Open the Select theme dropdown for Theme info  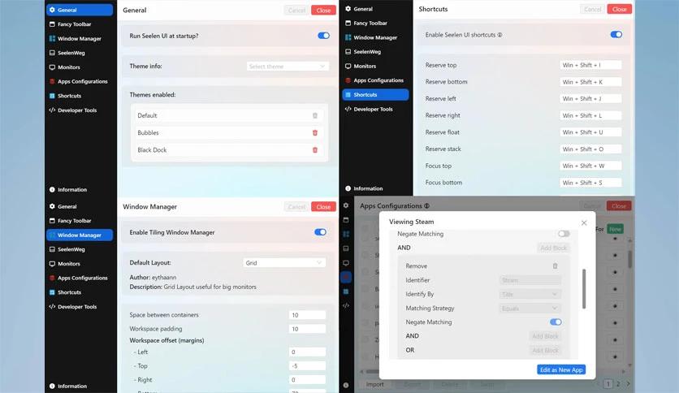(288, 67)
